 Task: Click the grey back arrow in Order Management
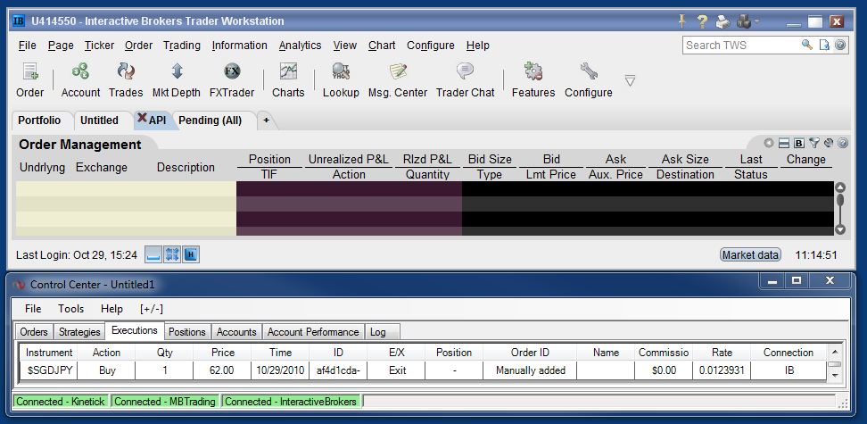(x=769, y=144)
